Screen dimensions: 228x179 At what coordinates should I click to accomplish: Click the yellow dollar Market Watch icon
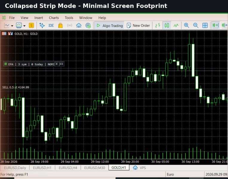pos(31,25)
